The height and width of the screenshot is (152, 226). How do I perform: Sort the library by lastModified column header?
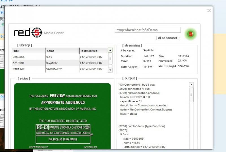(94, 51)
